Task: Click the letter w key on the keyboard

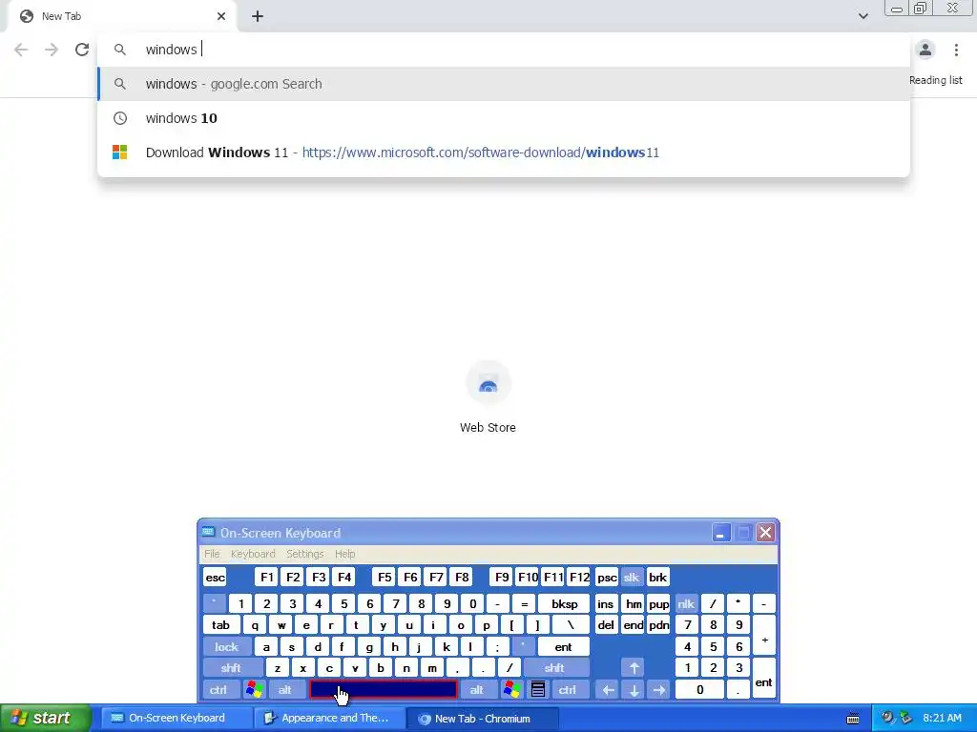Action: click(281, 625)
